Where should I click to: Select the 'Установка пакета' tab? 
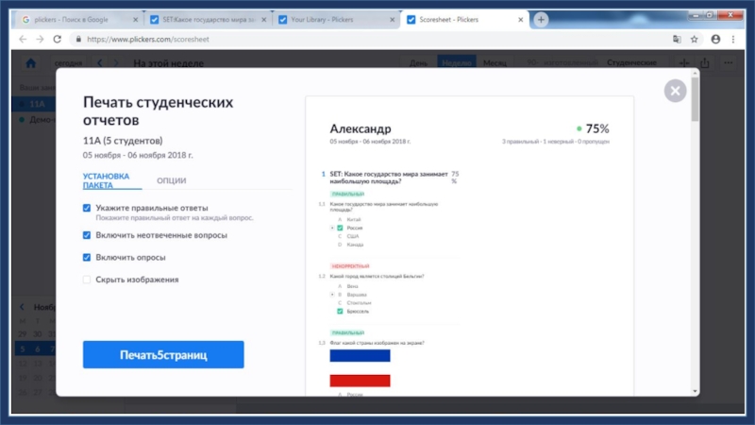(106, 180)
